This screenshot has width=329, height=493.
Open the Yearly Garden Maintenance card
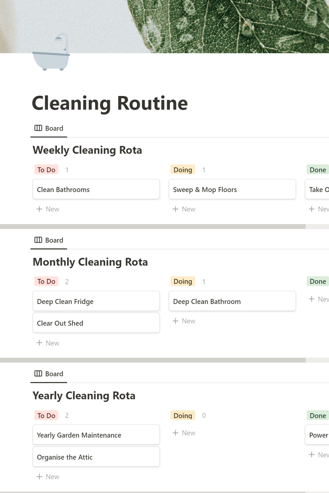pos(96,435)
